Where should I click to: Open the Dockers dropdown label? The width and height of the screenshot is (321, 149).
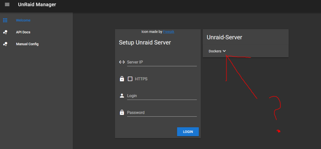[215, 51]
